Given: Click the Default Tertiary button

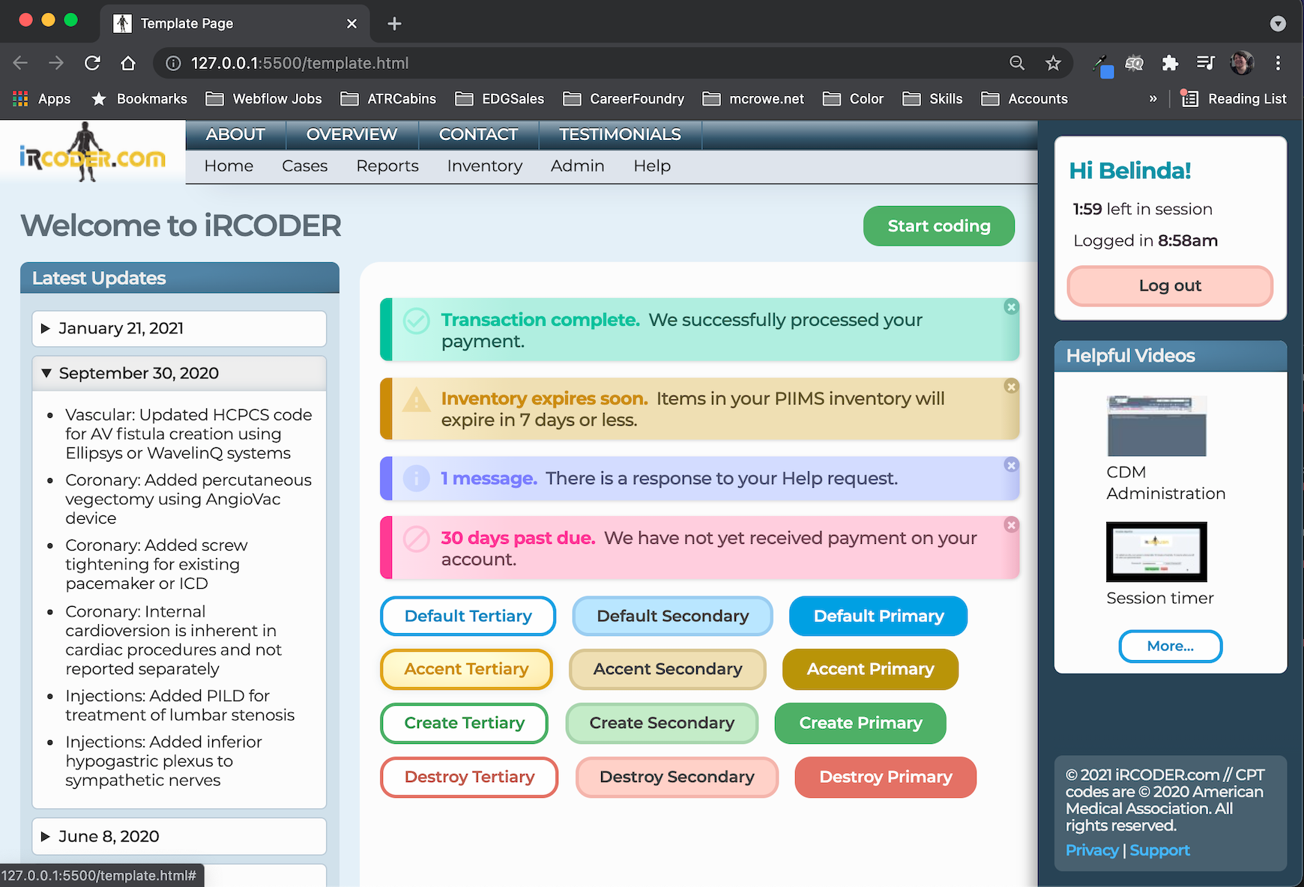Looking at the screenshot, I should pyautogui.click(x=468, y=617).
